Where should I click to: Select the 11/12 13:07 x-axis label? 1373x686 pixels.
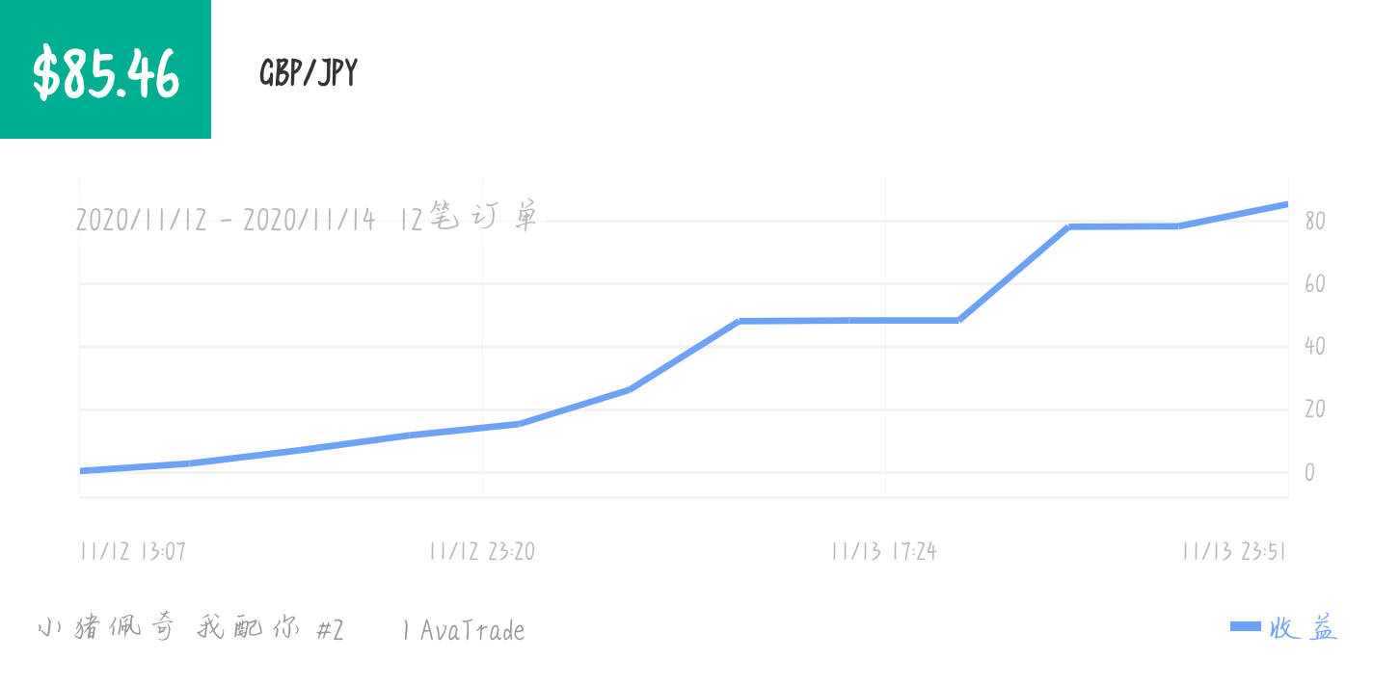click(133, 551)
